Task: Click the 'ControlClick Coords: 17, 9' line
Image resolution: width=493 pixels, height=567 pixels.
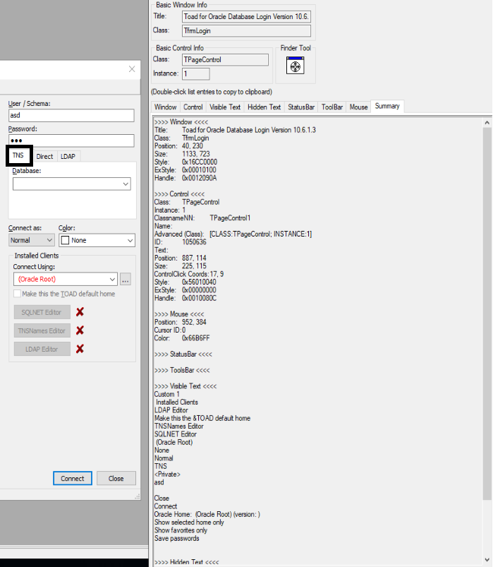Action: tap(189, 274)
